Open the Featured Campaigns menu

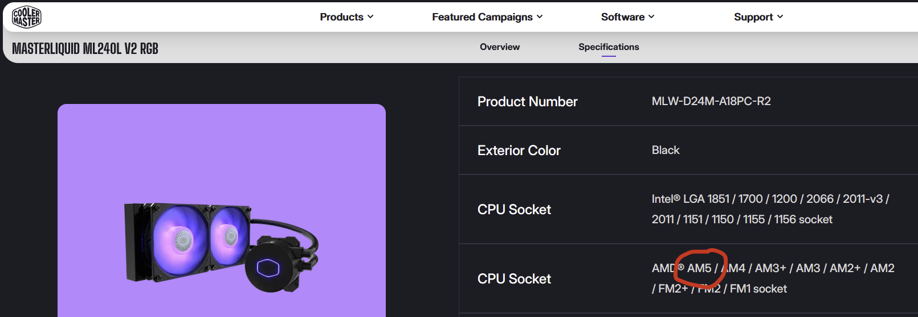point(482,17)
